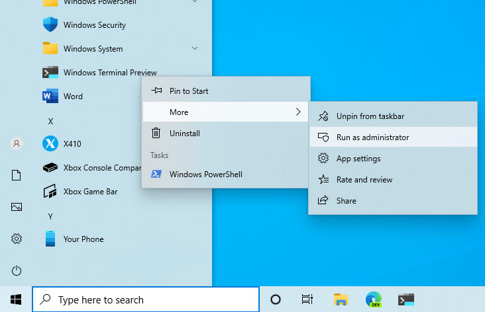Click the trash can icon next to Uninstall

(x=156, y=134)
